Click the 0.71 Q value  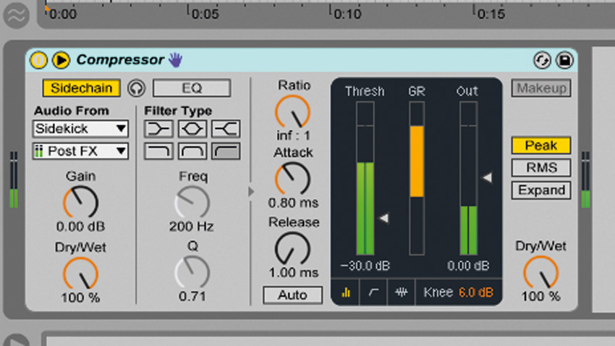pyautogui.click(x=192, y=296)
